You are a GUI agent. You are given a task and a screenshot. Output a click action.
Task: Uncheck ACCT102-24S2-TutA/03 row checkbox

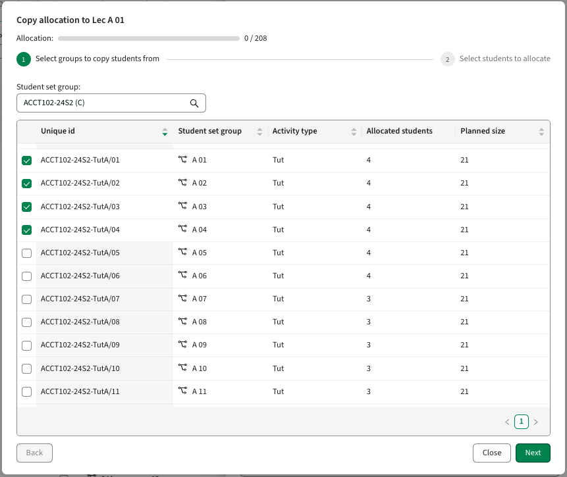27,207
